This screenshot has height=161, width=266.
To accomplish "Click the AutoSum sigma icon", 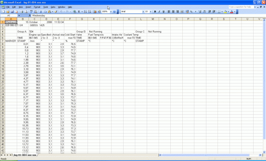I will click(79, 12).
